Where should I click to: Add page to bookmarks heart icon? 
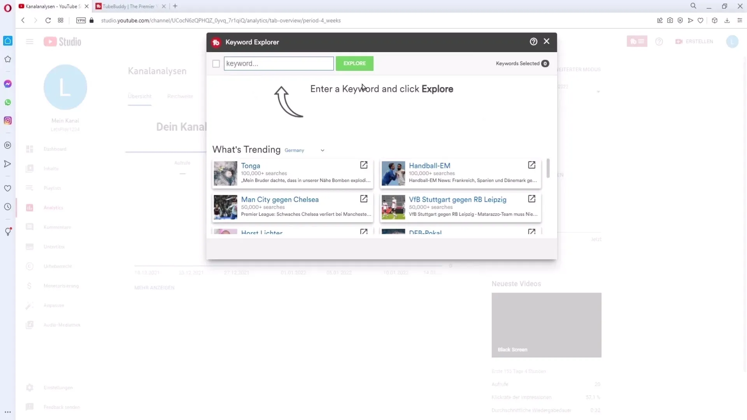coord(700,21)
